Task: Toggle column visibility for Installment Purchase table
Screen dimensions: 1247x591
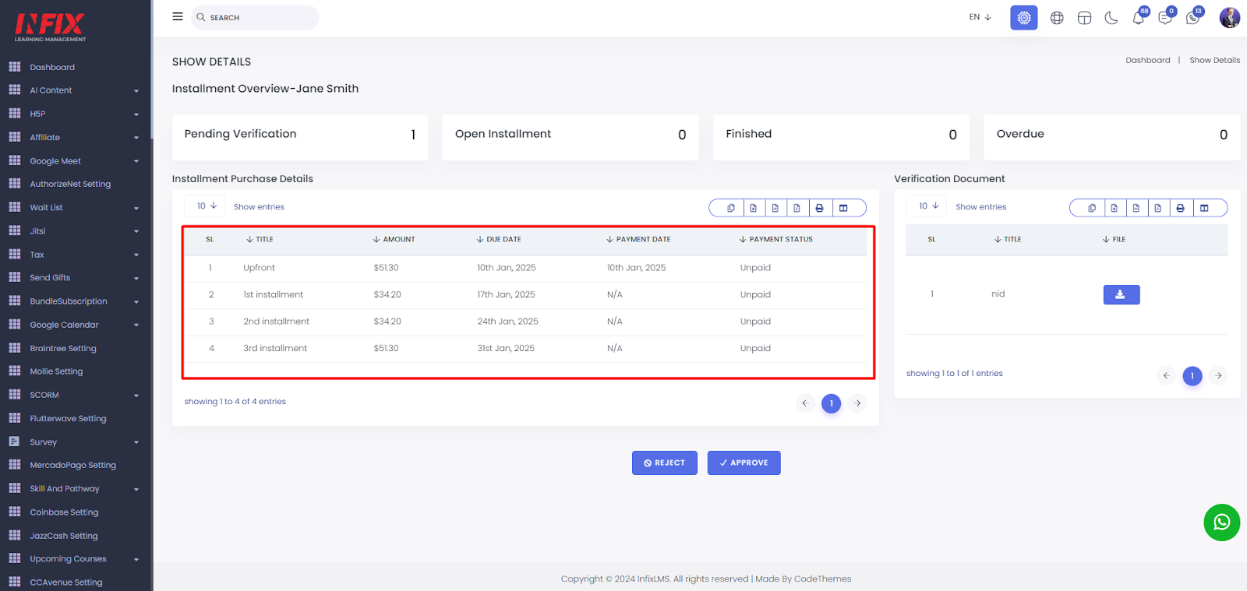Action: [x=843, y=208]
